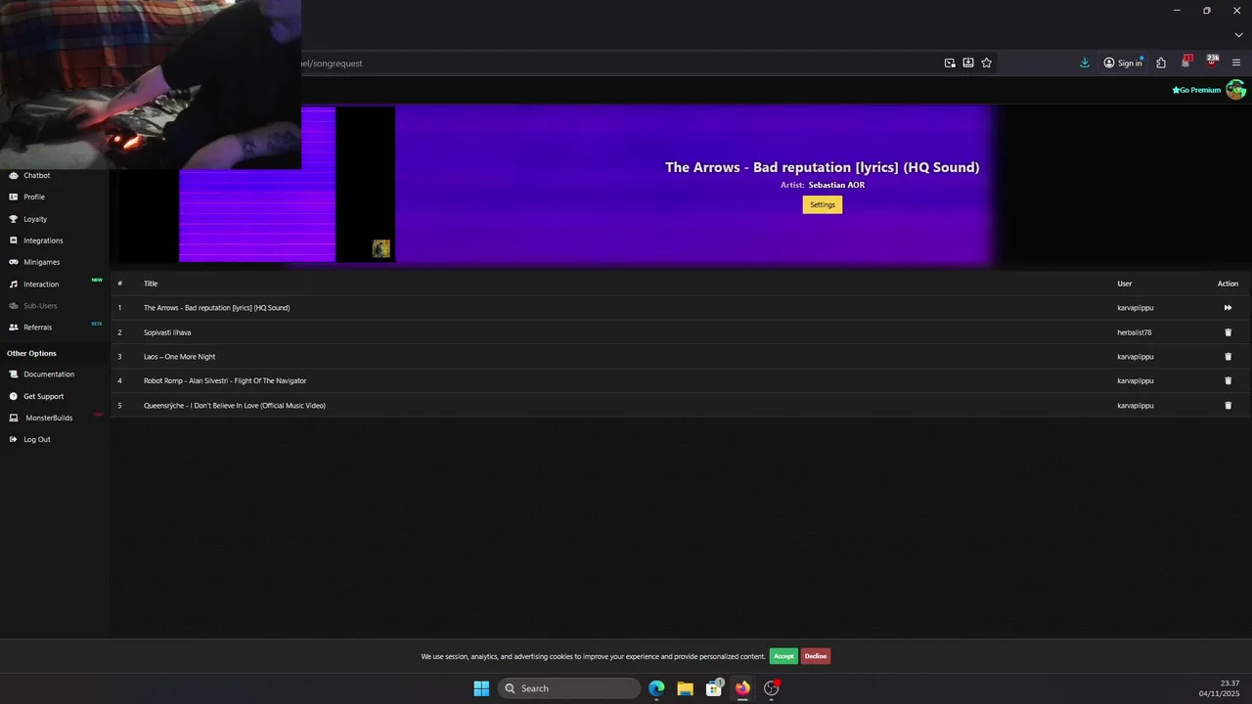Image resolution: width=1252 pixels, height=704 pixels.
Task: Click the extension icon with the red 11 badge
Action: tap(1186, 62)
